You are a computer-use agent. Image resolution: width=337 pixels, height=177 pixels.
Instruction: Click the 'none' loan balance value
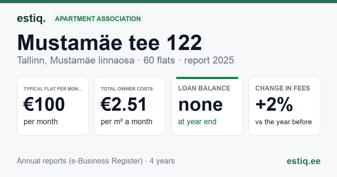(x=201, y=105)
